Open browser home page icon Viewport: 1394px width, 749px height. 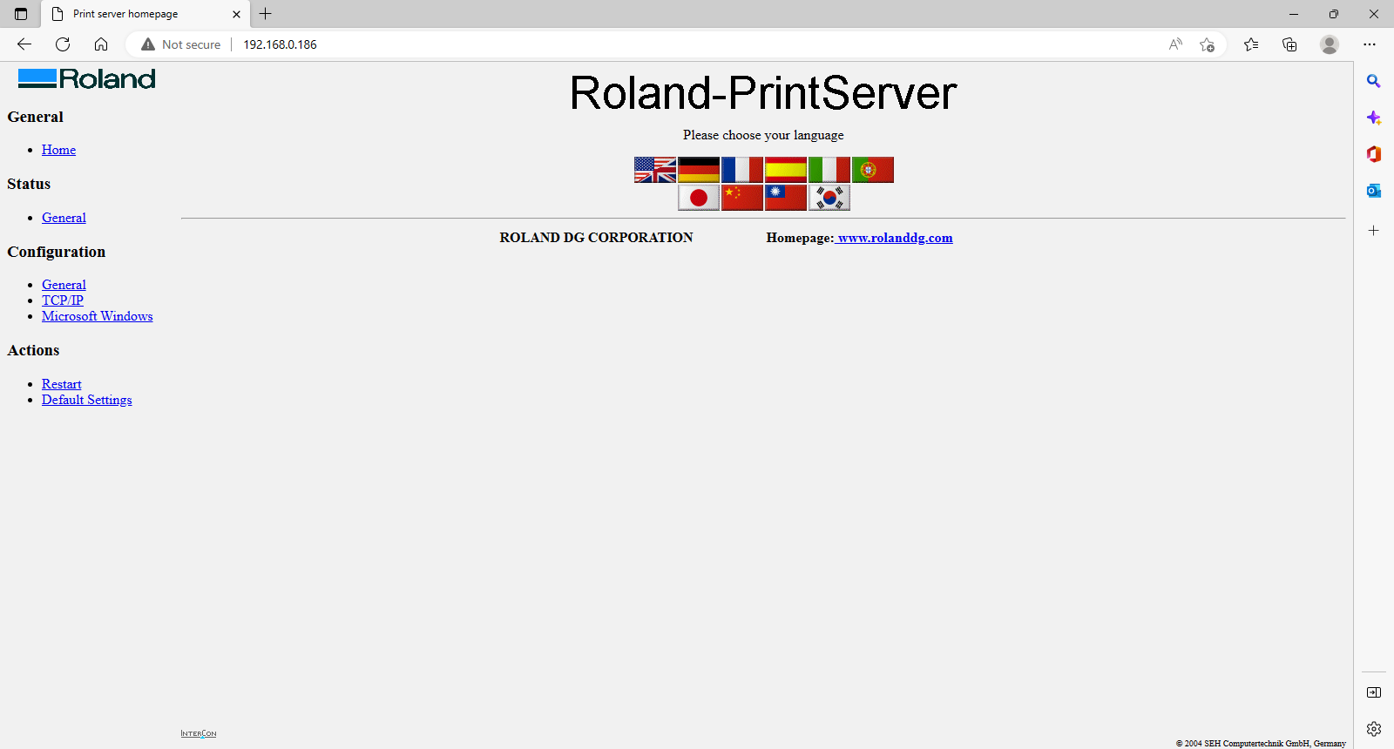point(101,44)
